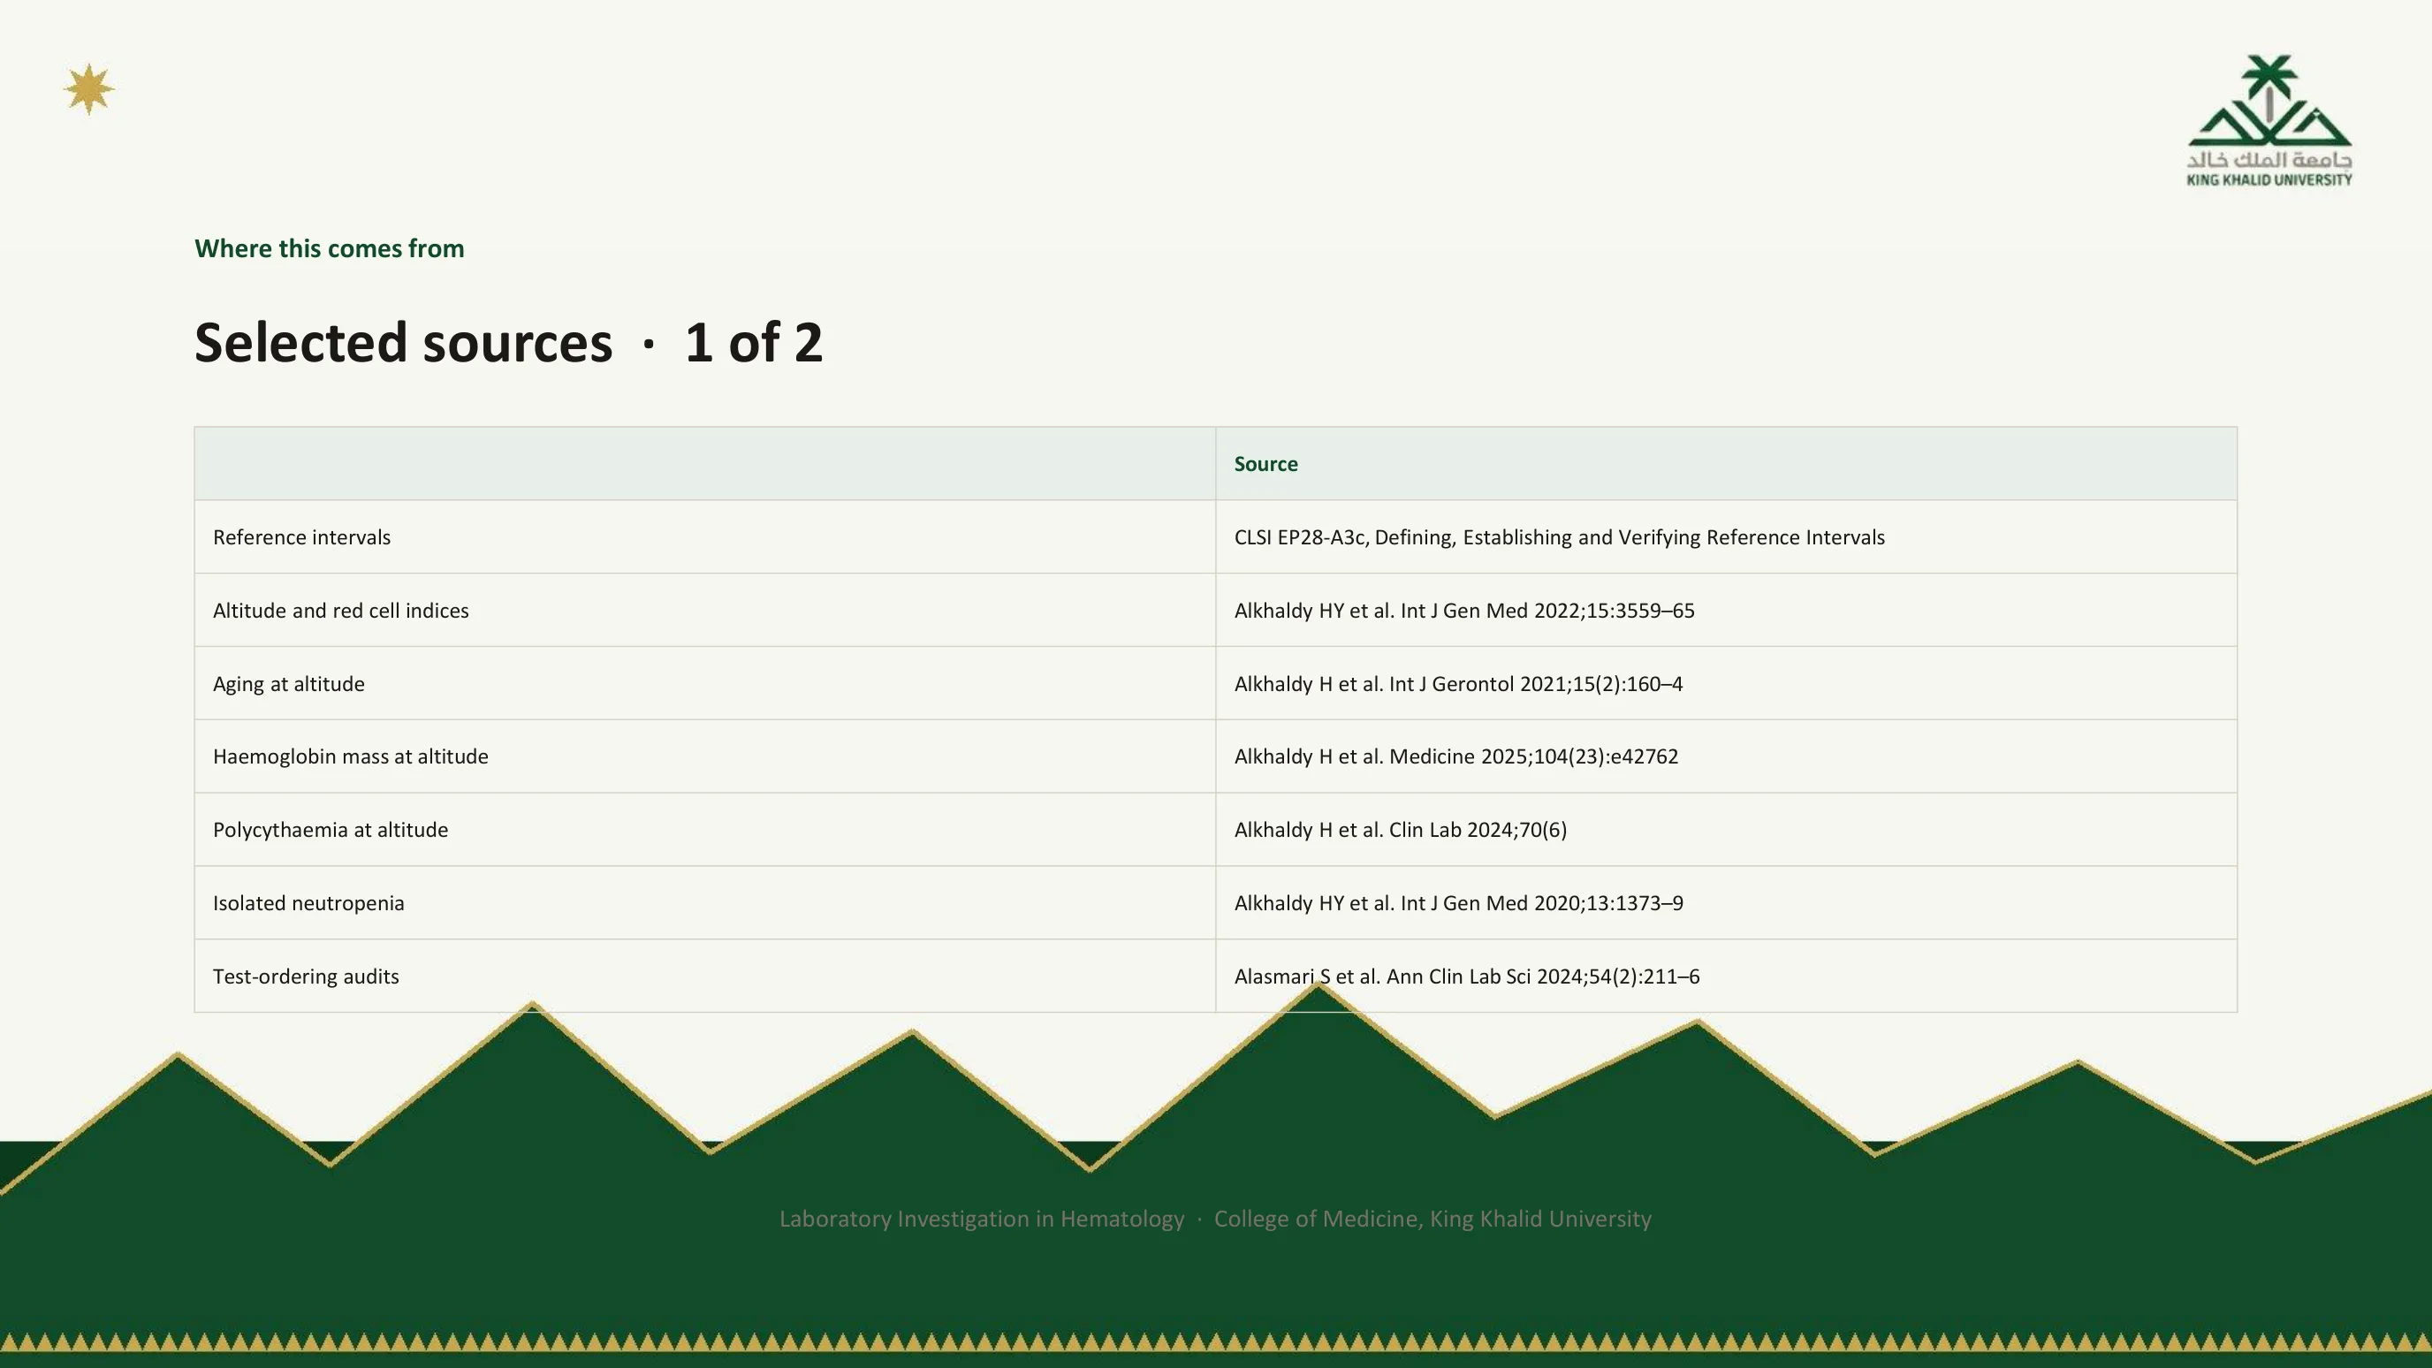Click the Alasmari Ann Clin Lab Sci citation
Image resolution: width=2432 pixels, height=1368 pixels.
pos(1466,977)
